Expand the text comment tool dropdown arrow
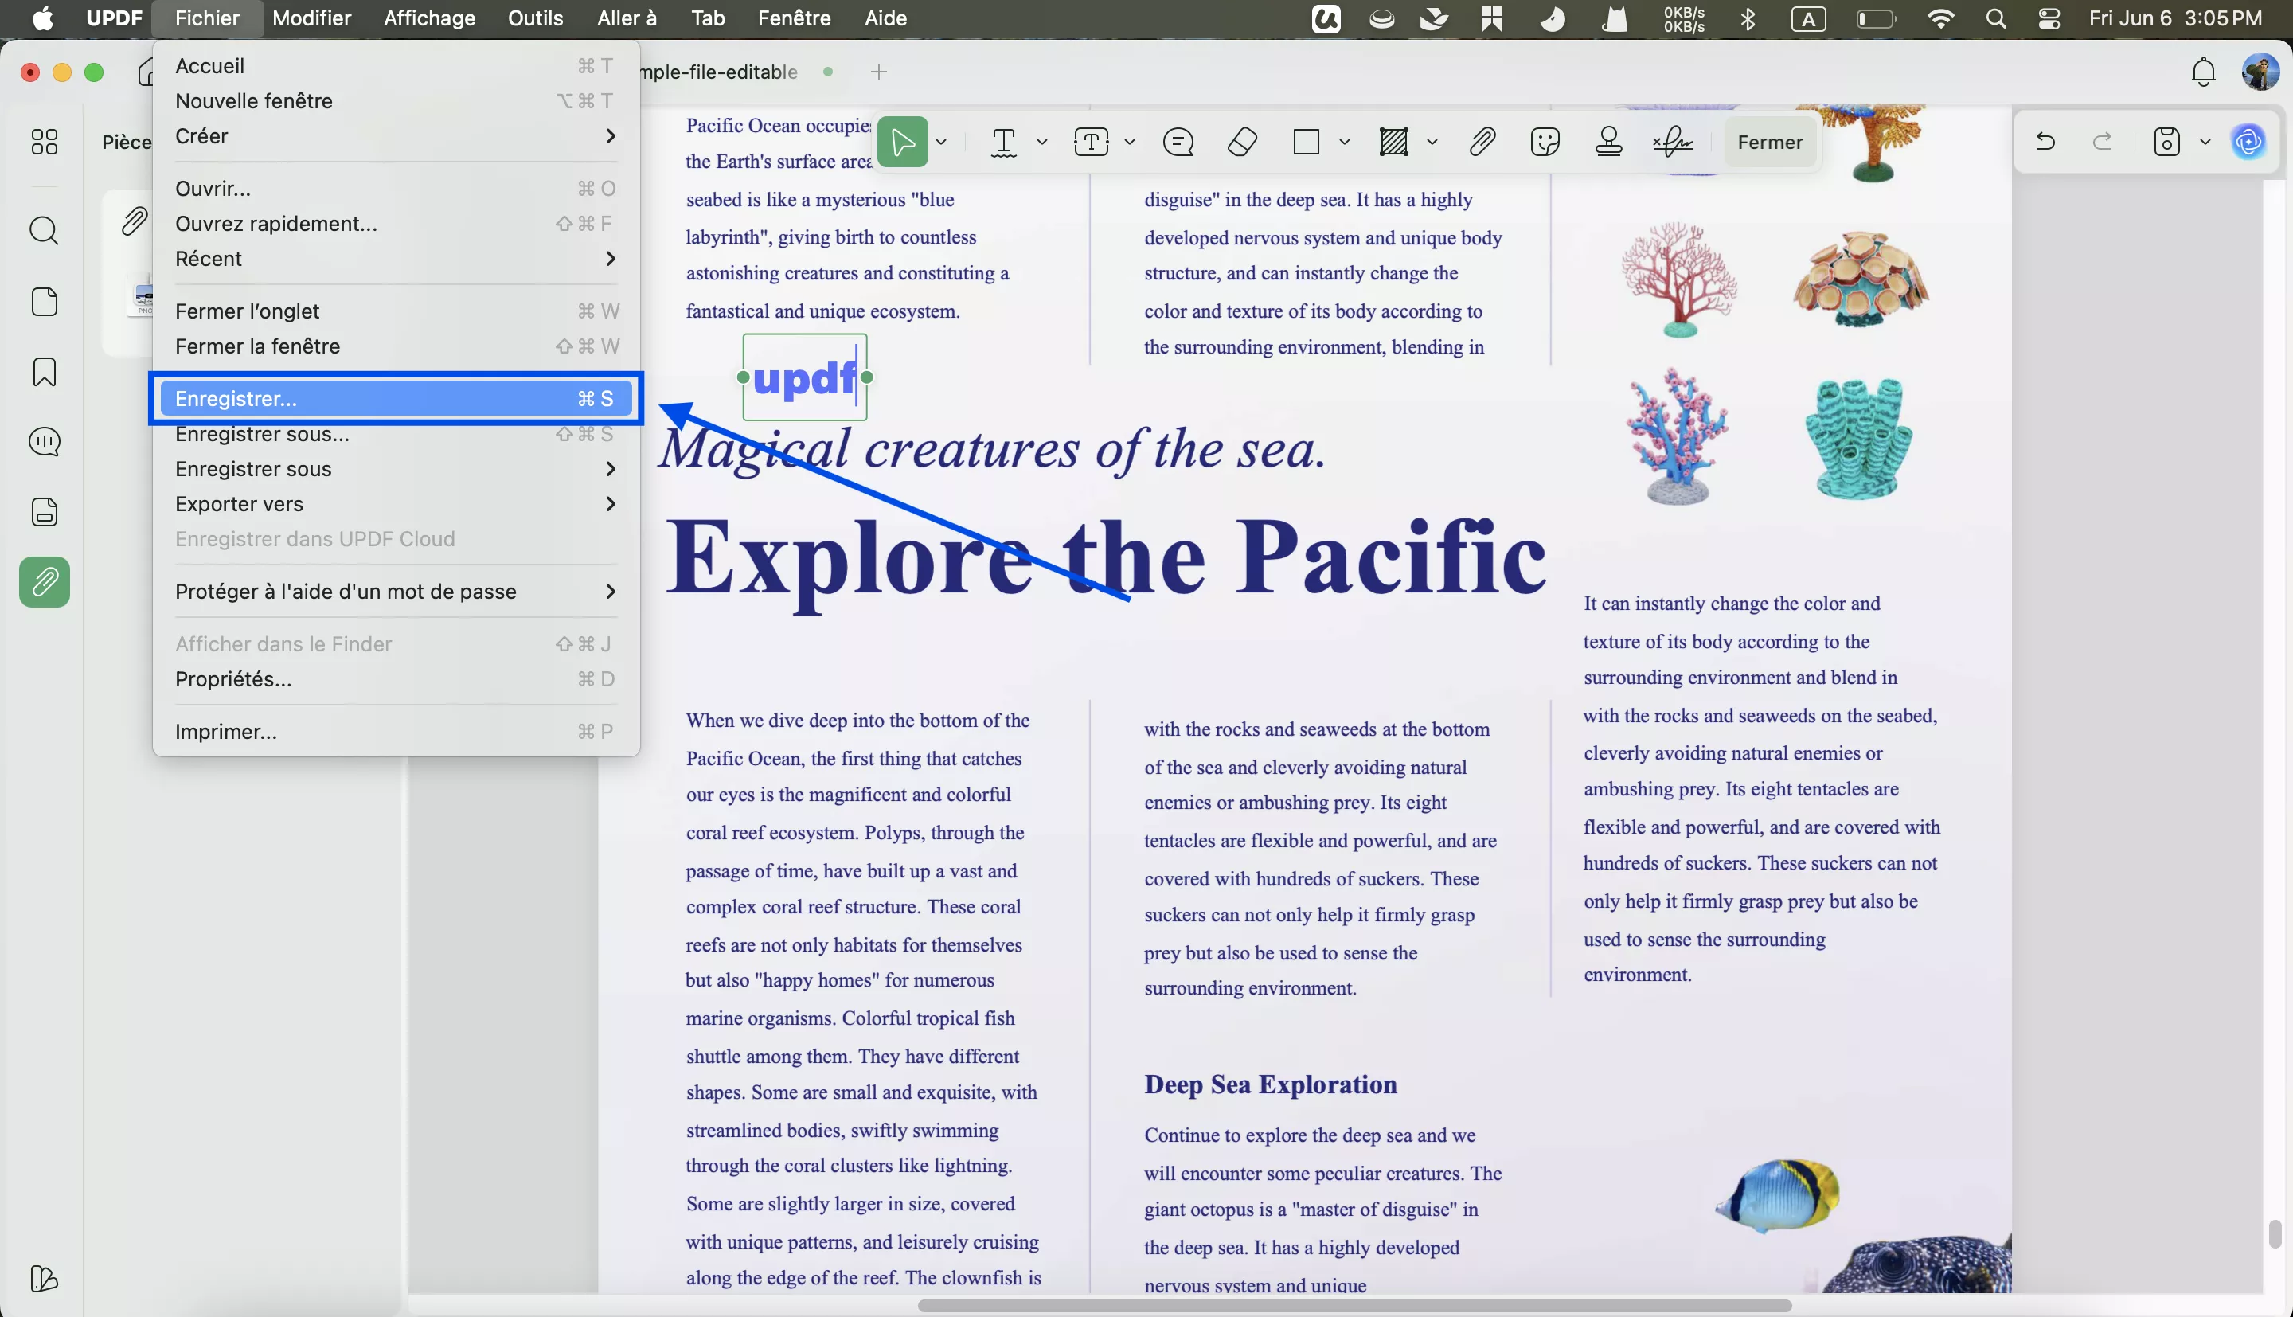Viewport: 2293px width, 1317px height. coord(1041,142)
